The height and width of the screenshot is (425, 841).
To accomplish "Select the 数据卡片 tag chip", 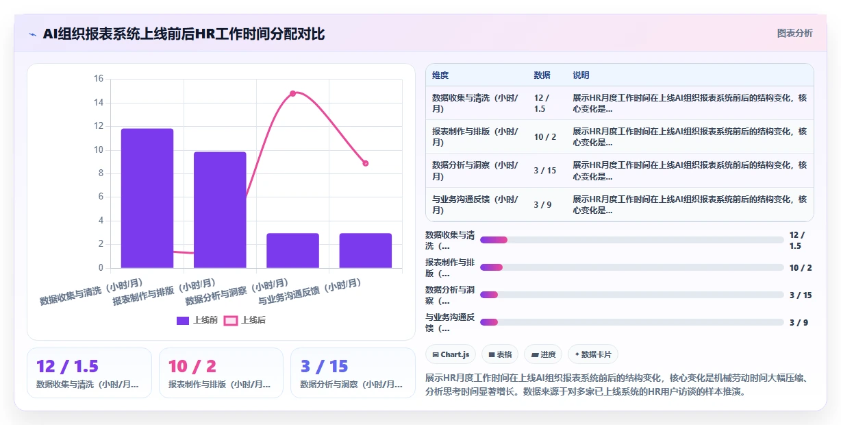I will (593, 354).
